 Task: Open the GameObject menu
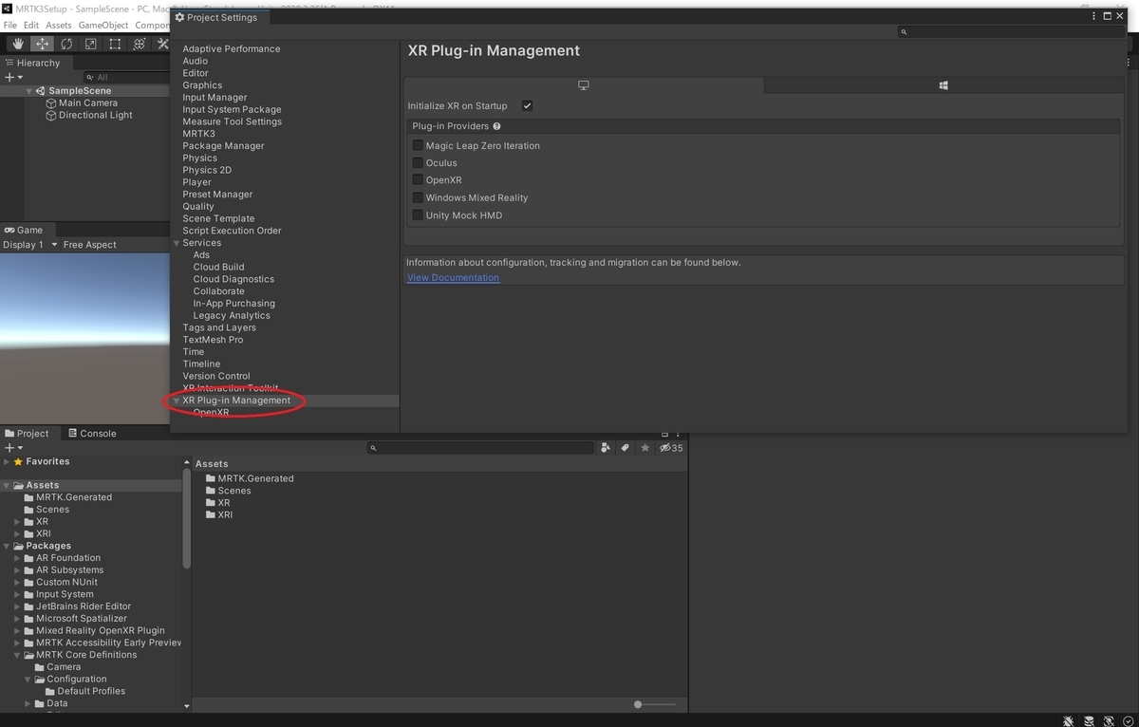(103, 25)
